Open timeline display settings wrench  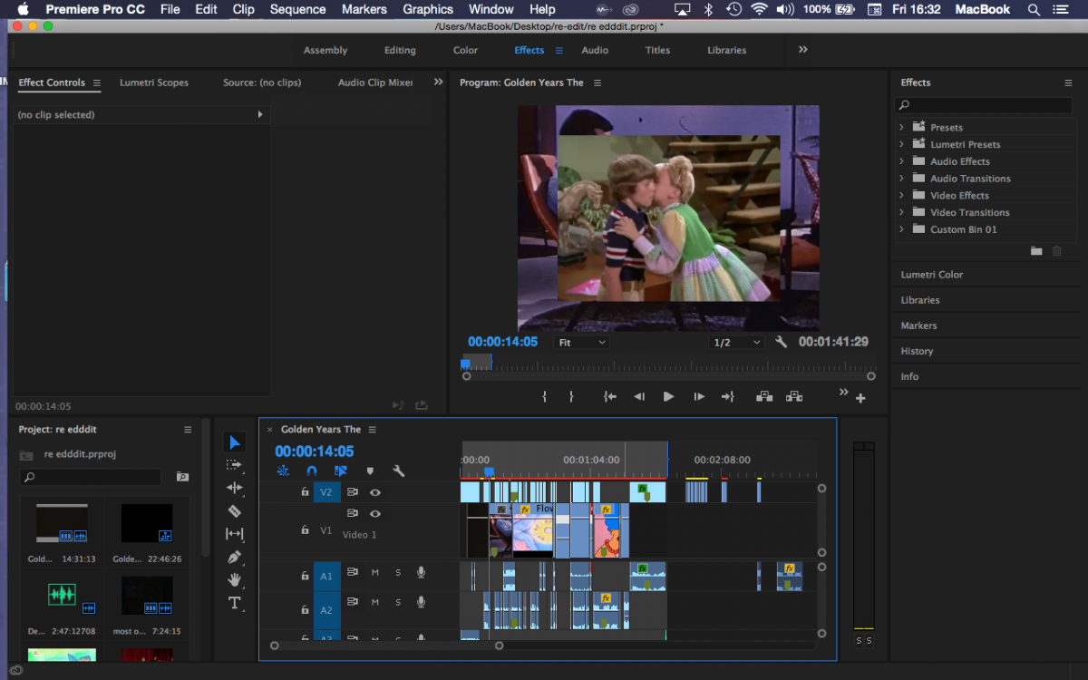(x=398, y=471)
